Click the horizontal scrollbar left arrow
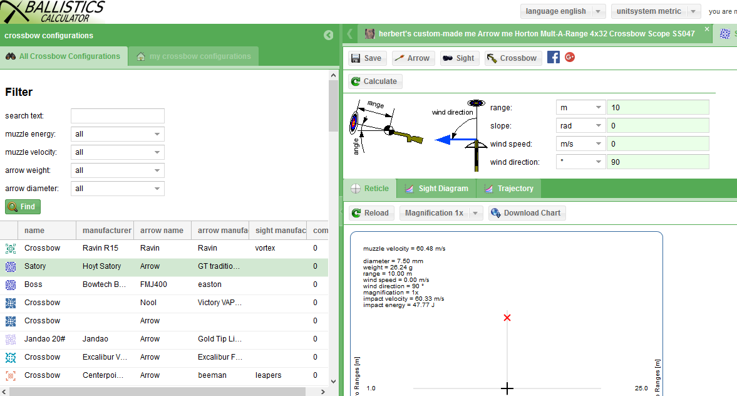 [x=4, y=392]
